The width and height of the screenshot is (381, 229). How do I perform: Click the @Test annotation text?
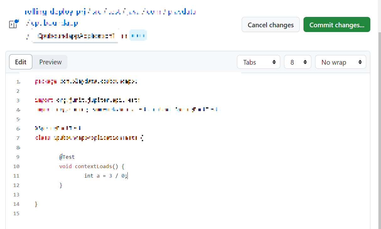[67, 157]
